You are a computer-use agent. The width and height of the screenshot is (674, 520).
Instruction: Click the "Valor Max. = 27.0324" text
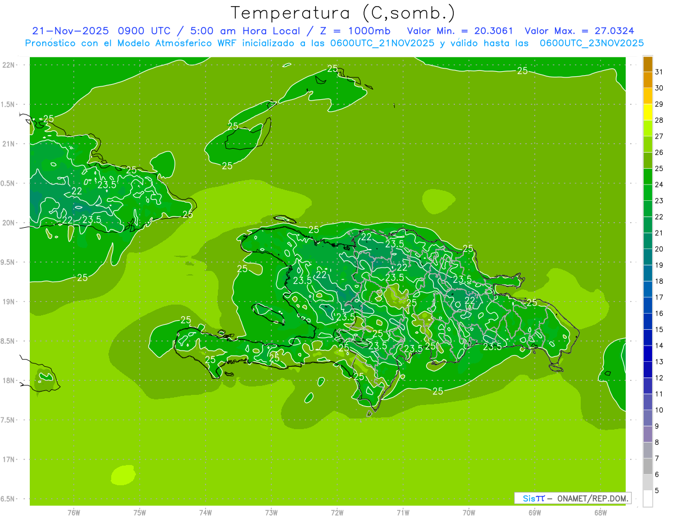579,31
